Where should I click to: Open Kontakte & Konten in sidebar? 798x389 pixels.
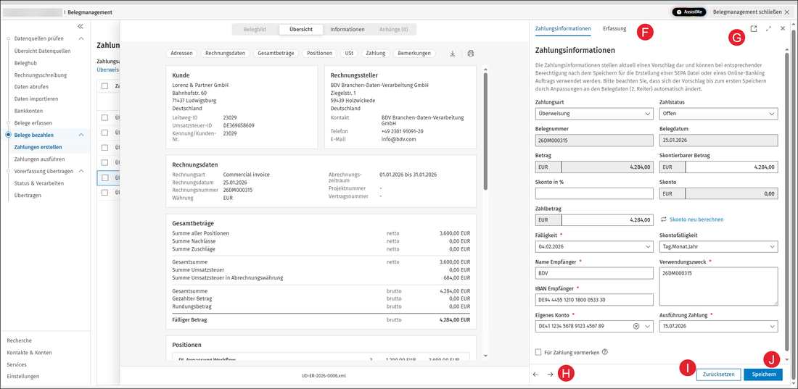(x=29, y=352)
